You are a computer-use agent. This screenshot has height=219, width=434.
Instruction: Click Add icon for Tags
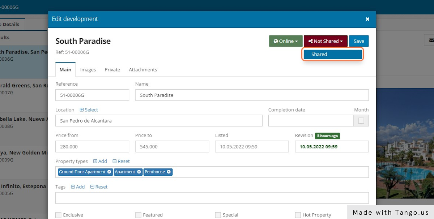click(73, 187)
